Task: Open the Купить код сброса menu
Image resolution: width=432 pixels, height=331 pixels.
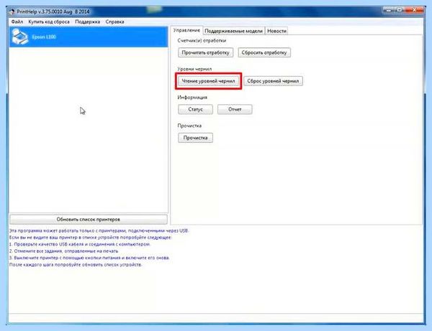Action: pos(49,22)
